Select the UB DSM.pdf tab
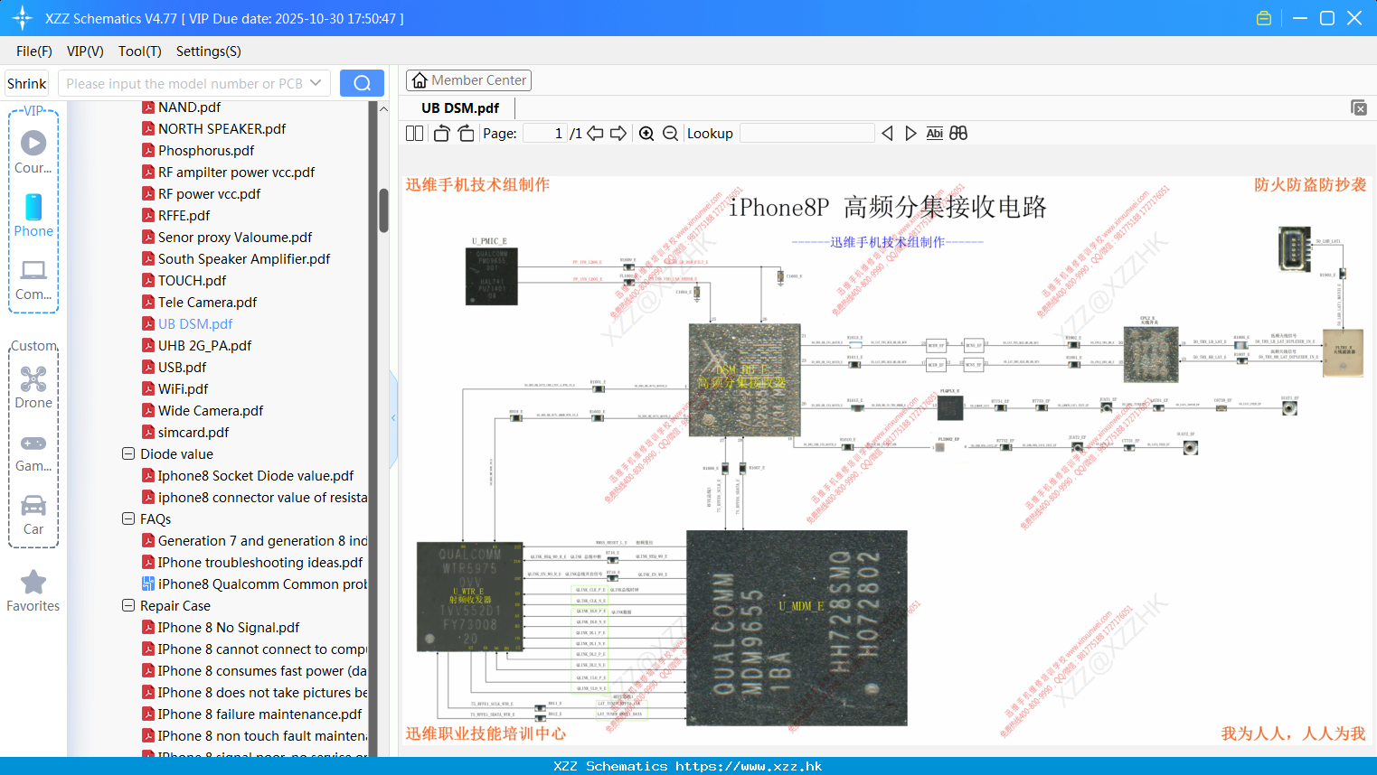The width and height of the screenshot is (1377, 775). (460, 108)
